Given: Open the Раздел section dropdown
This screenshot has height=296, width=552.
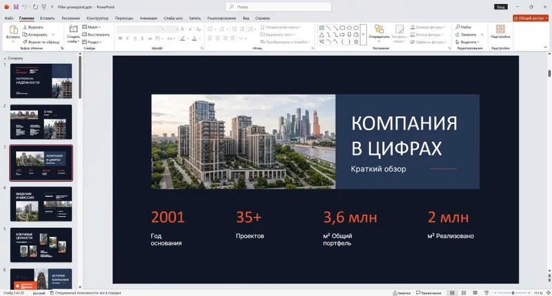Looking at the screenshot, I should click(92, 42).
